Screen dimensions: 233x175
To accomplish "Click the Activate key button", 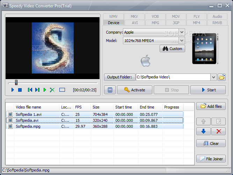I will tap(134, 90).
